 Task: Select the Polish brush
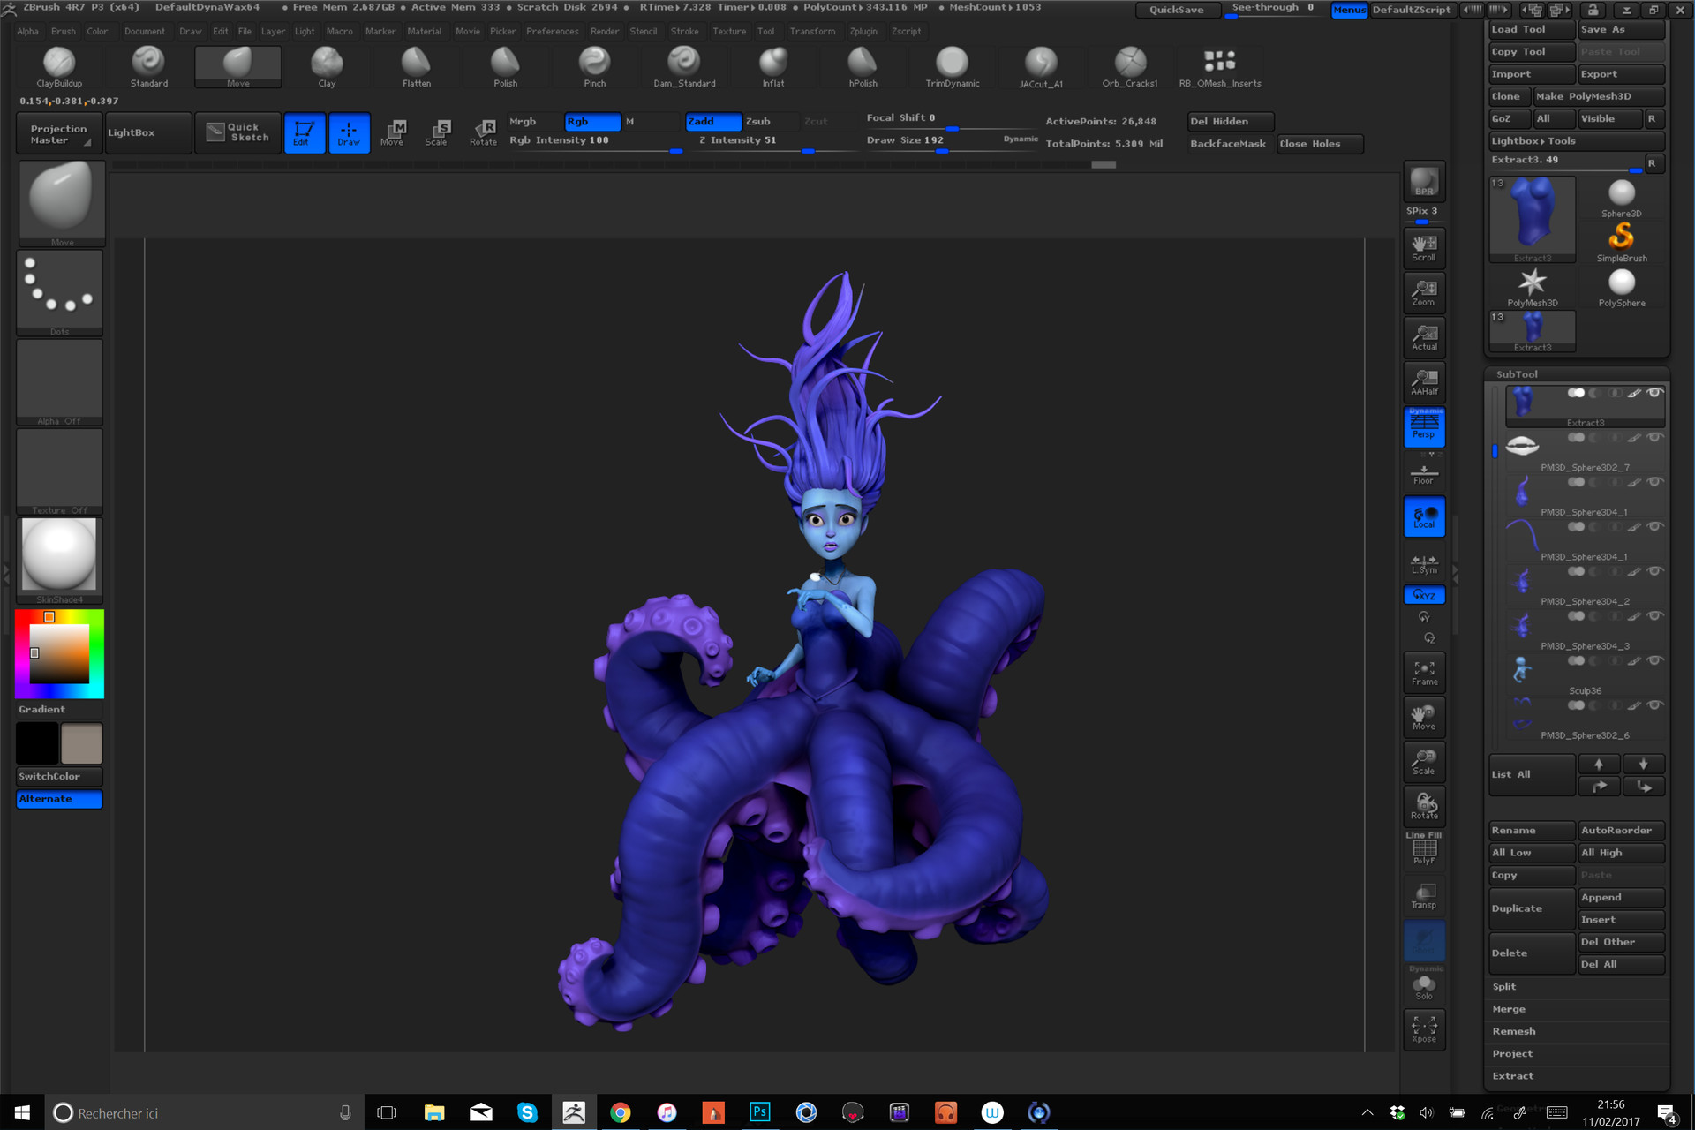click(x=506, y=66)
